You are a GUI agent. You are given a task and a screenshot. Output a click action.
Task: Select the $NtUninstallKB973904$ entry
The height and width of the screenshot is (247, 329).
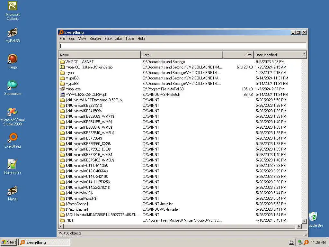coord(84,138)
